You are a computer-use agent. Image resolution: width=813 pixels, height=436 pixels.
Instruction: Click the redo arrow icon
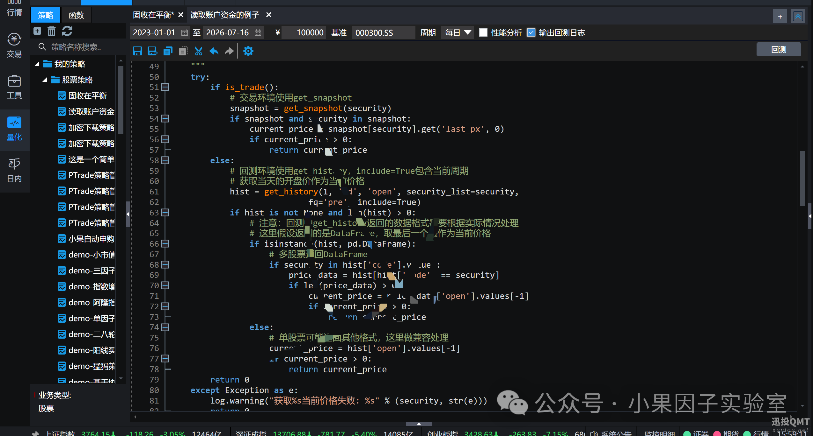[x=229, y=51]
